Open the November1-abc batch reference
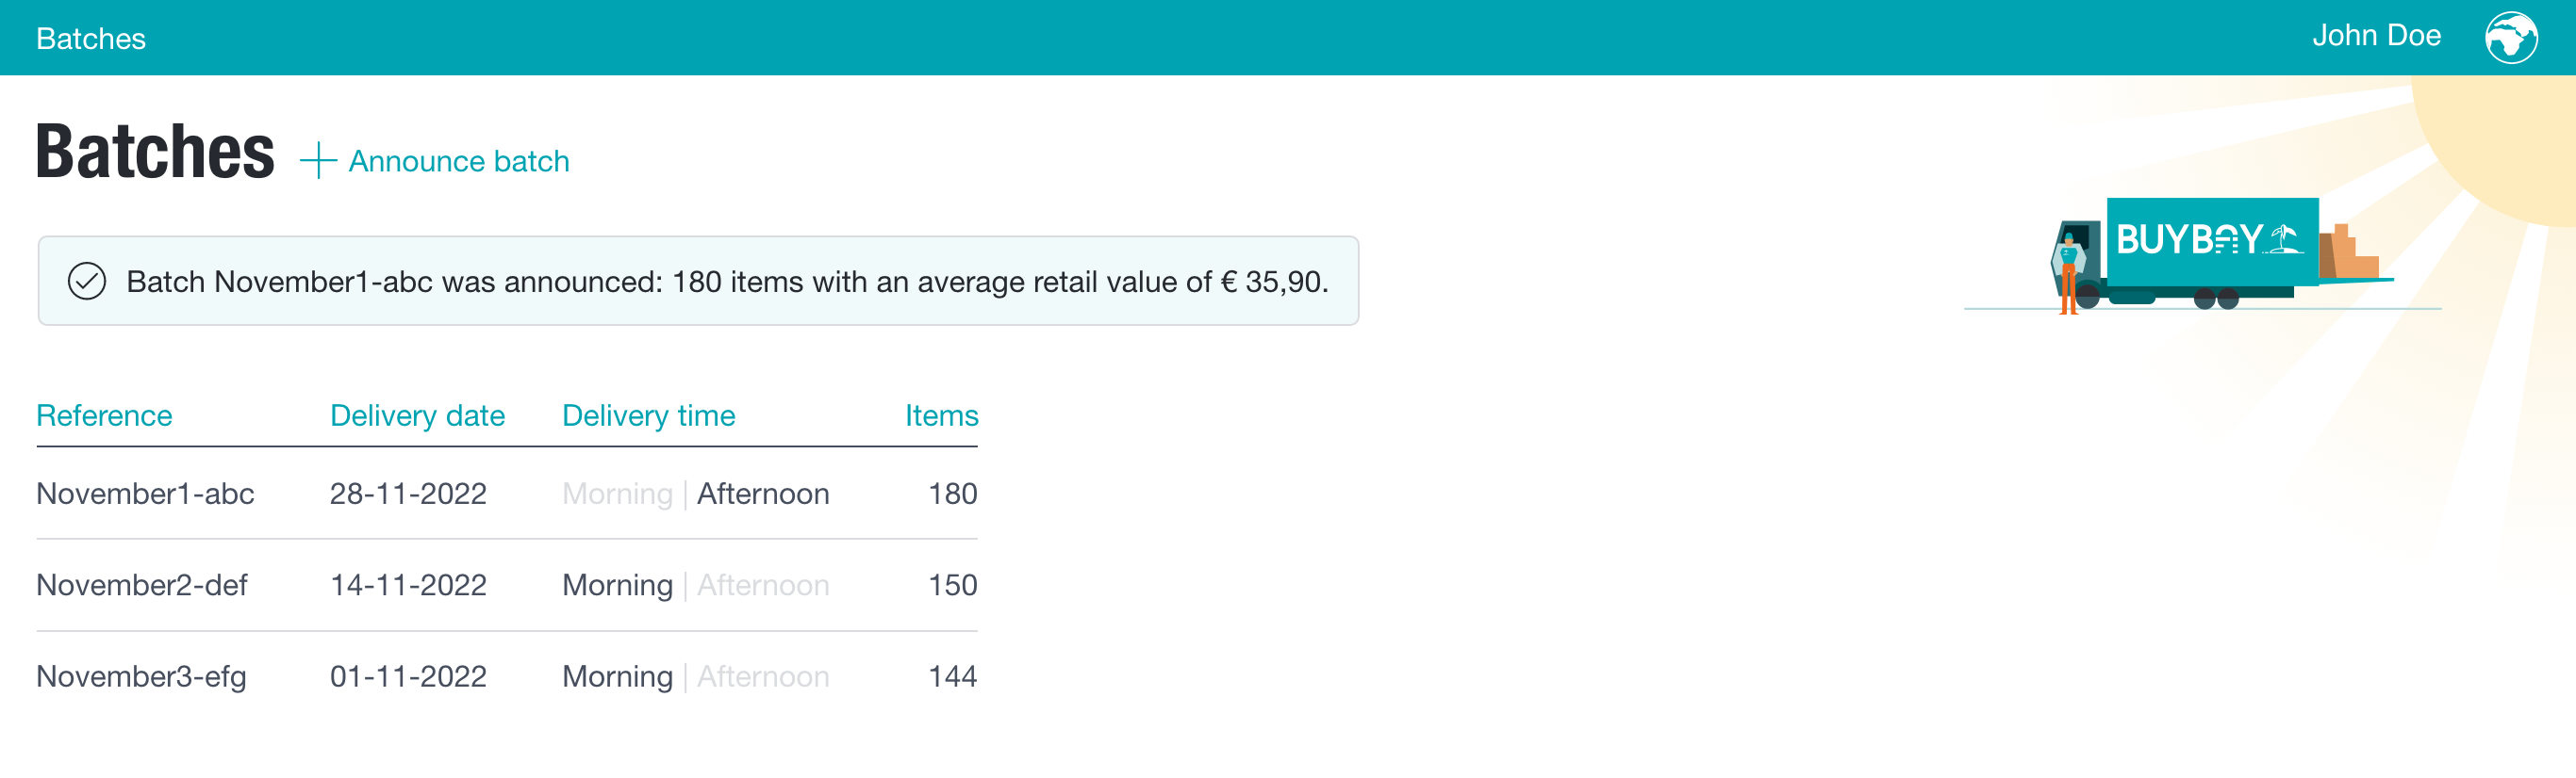Screen dimensions: 2576x778 coord(145,494)
